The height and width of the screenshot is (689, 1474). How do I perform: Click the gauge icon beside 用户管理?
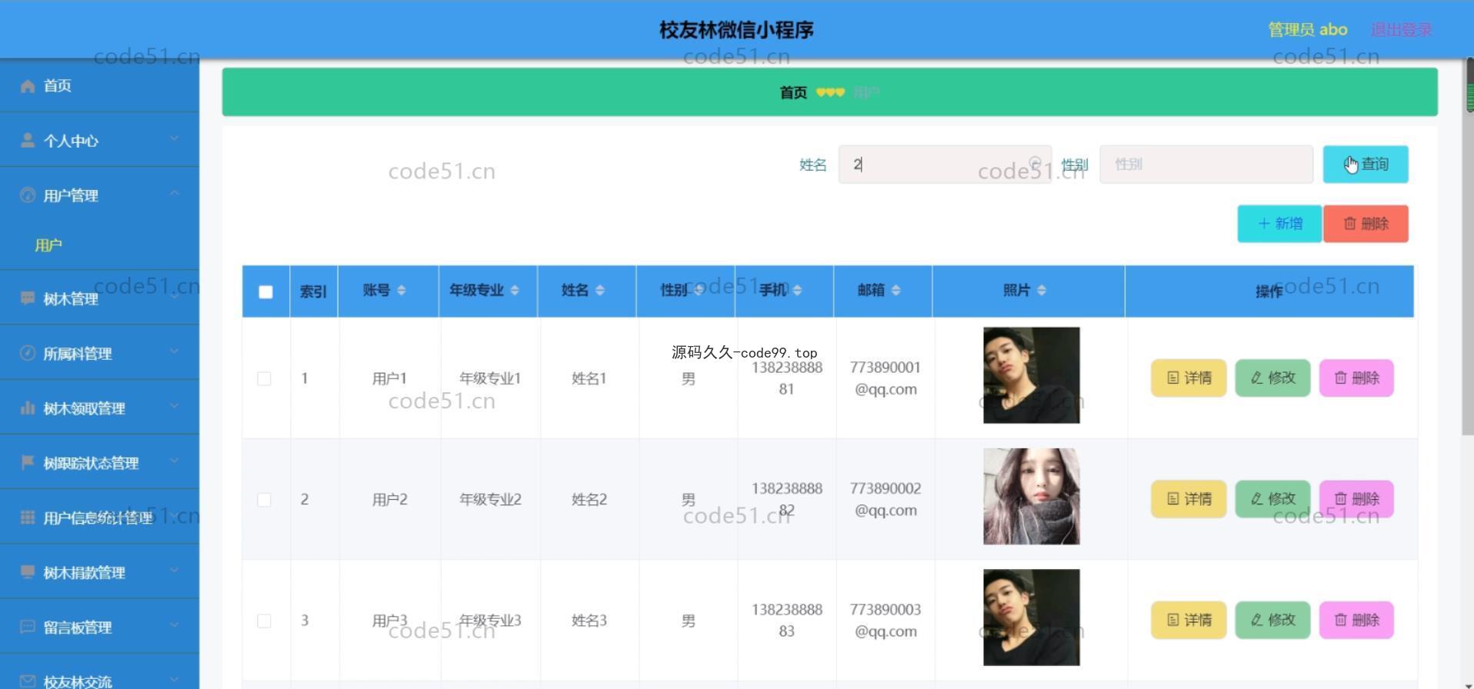(x=28, y=195)
